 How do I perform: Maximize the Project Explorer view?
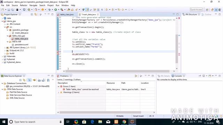52,14
